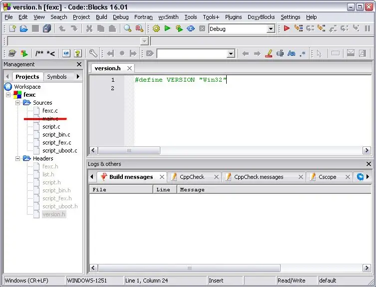Click Jump back arrow icon
Image resolution: width=376 pixels, height=287 pixels.
coord(245,53)
